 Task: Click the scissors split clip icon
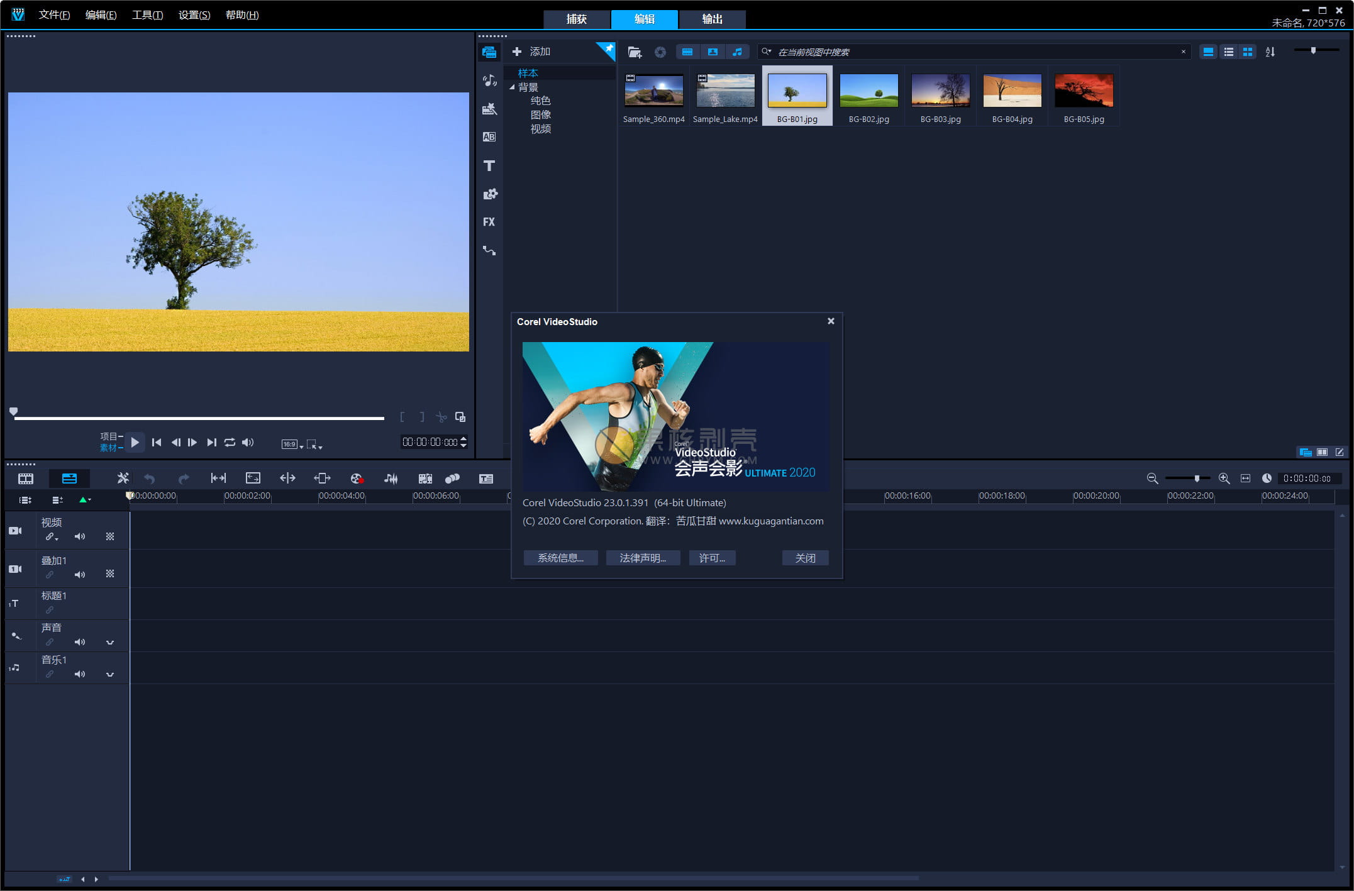coord(441,417)
